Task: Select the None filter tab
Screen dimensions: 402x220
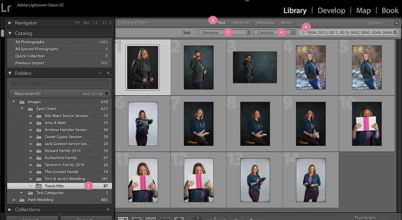Action: (286, 23)
